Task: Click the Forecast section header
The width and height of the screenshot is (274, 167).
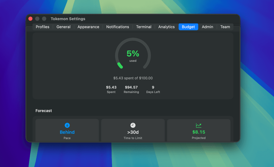Action: pos(43,111)
